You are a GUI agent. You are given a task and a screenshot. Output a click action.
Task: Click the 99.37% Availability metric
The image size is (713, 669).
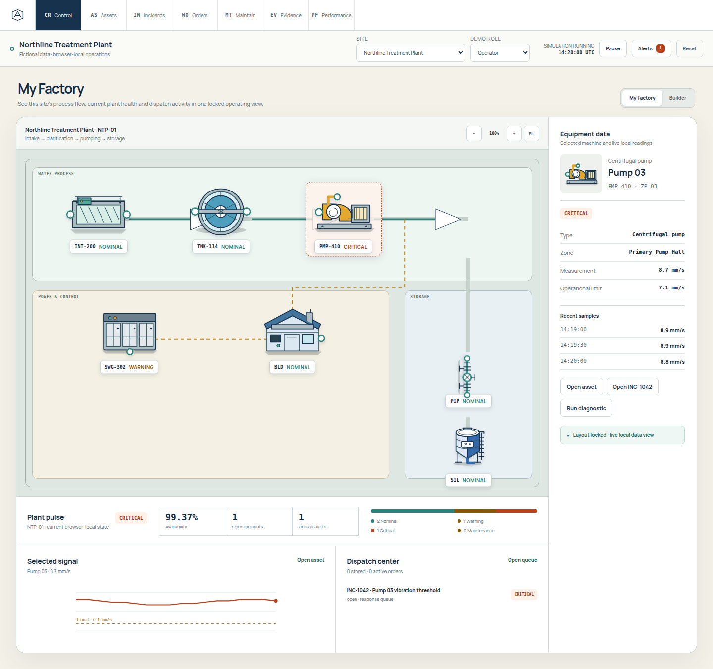pyautogui.click(x=193, y=521)
